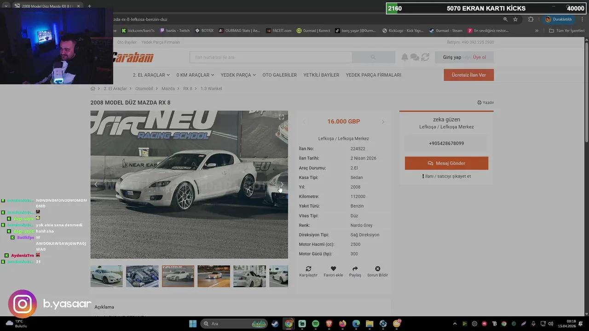
Task: Select the orange night photo thumbnail
Action: (x=214, y=276)
